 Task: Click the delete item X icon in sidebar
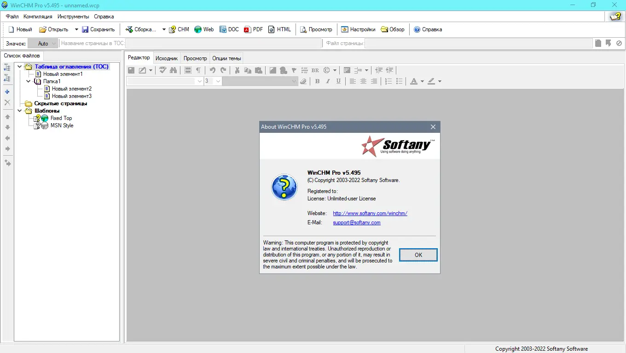[x=7, y=102]
